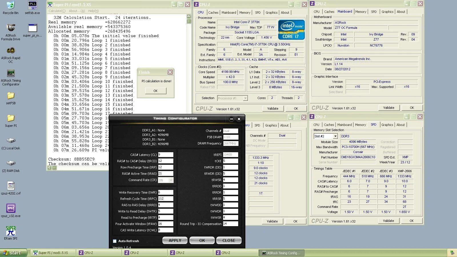Select the cpuz-4202.cvf file icon
The image size is (457, 257).
tap(11, 186)
